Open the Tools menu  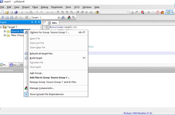coord(68,7)
